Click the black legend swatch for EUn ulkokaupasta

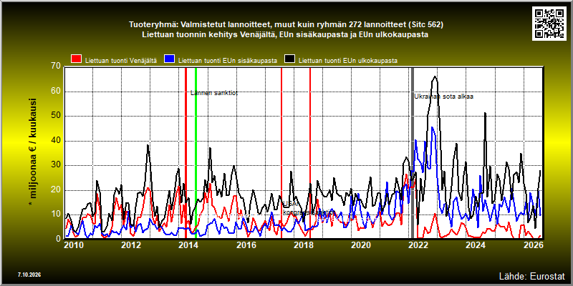290,60
